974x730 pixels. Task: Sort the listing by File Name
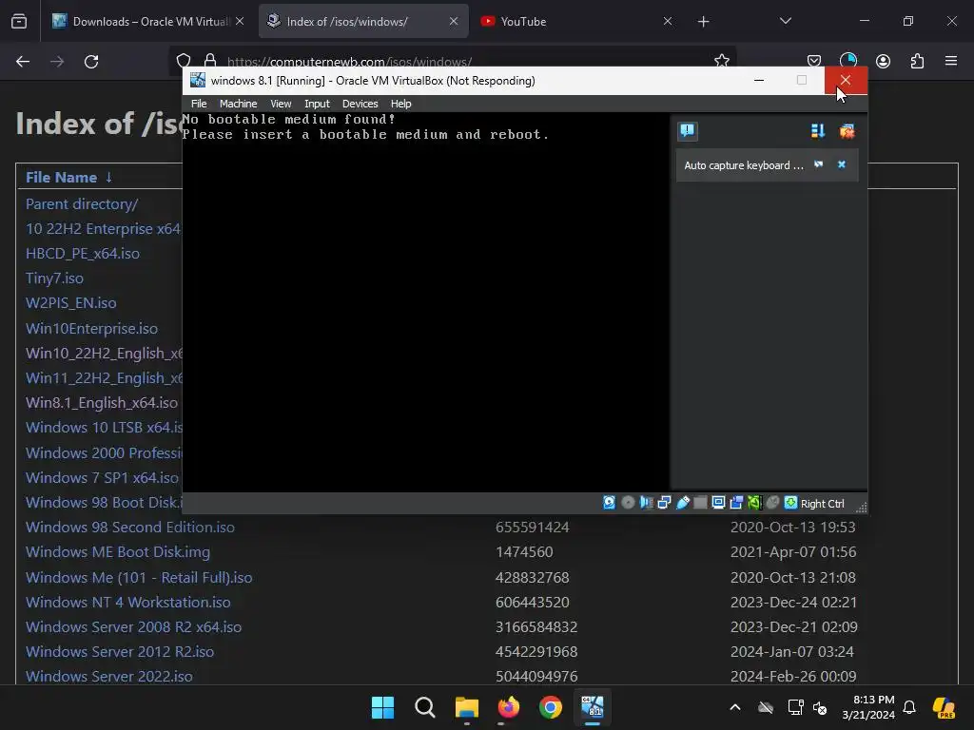(x=62, y=178)
